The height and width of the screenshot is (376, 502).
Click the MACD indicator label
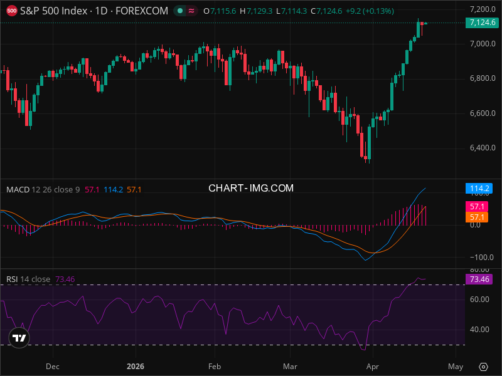pyautogui.click(x=18, y=190)
